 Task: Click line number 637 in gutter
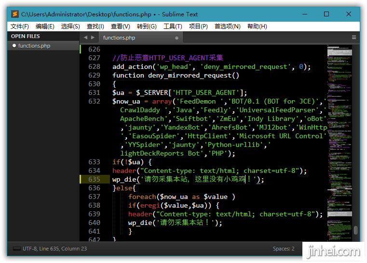click(x=94, y=197)
